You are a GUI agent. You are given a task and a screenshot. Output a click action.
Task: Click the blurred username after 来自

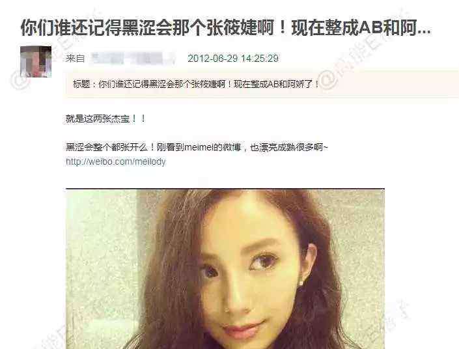(132, 58)
